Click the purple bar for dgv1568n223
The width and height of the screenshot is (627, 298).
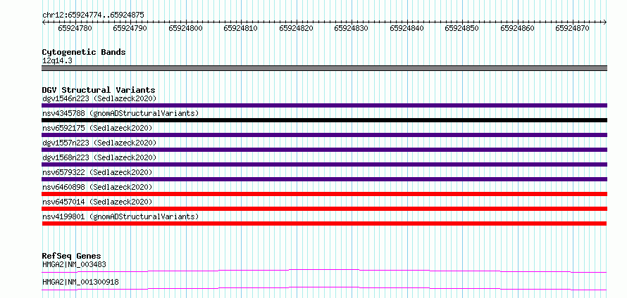324,164
